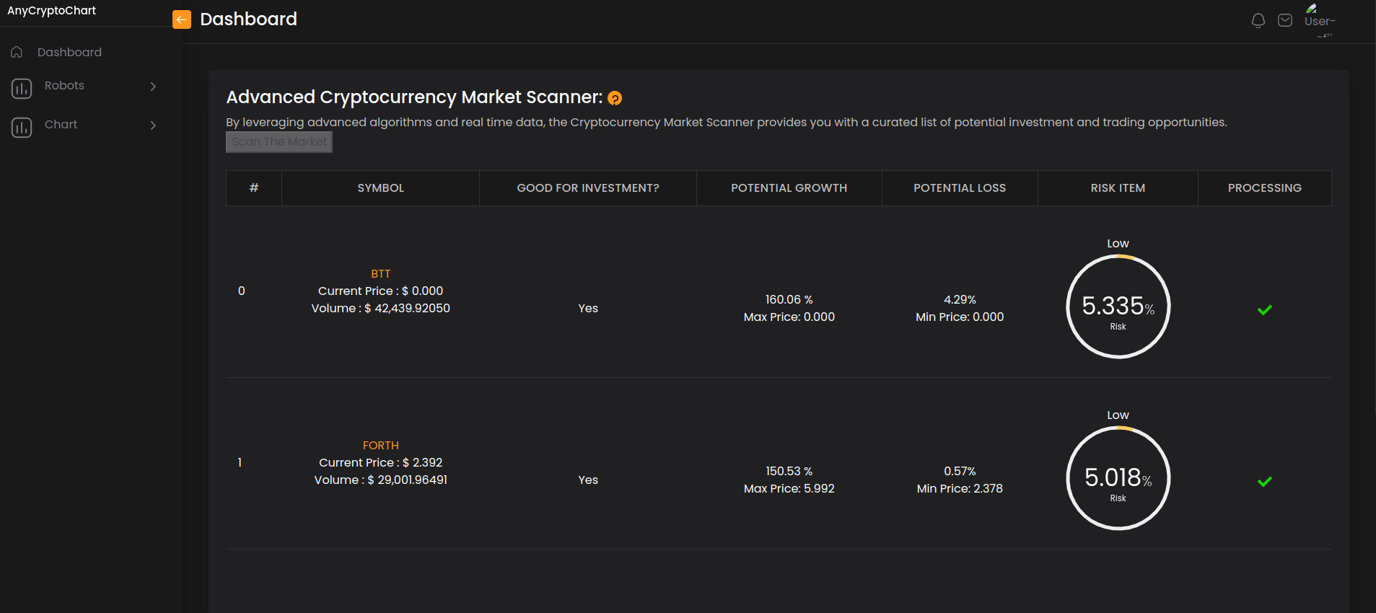Click the 5.018% risk gauge
This screenshot has height=613, width=1376.
click(x=1118, y=478)
